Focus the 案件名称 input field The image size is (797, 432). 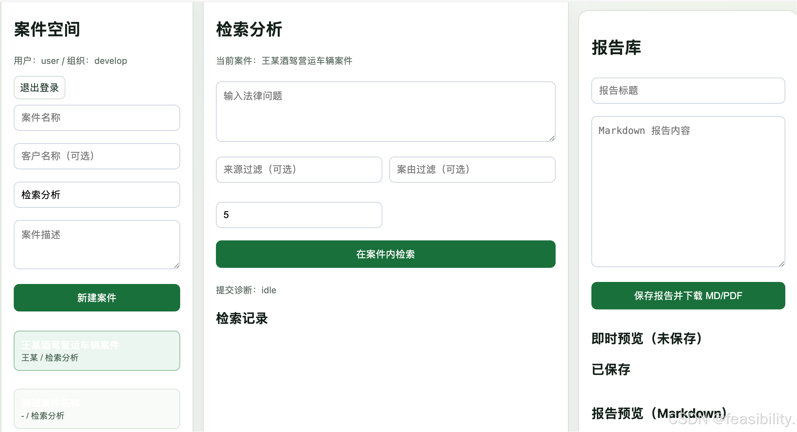97,118
